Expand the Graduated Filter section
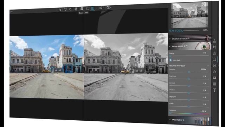This screenshot has width=225, height=127. pyautogui.click(x=170, y=39)
